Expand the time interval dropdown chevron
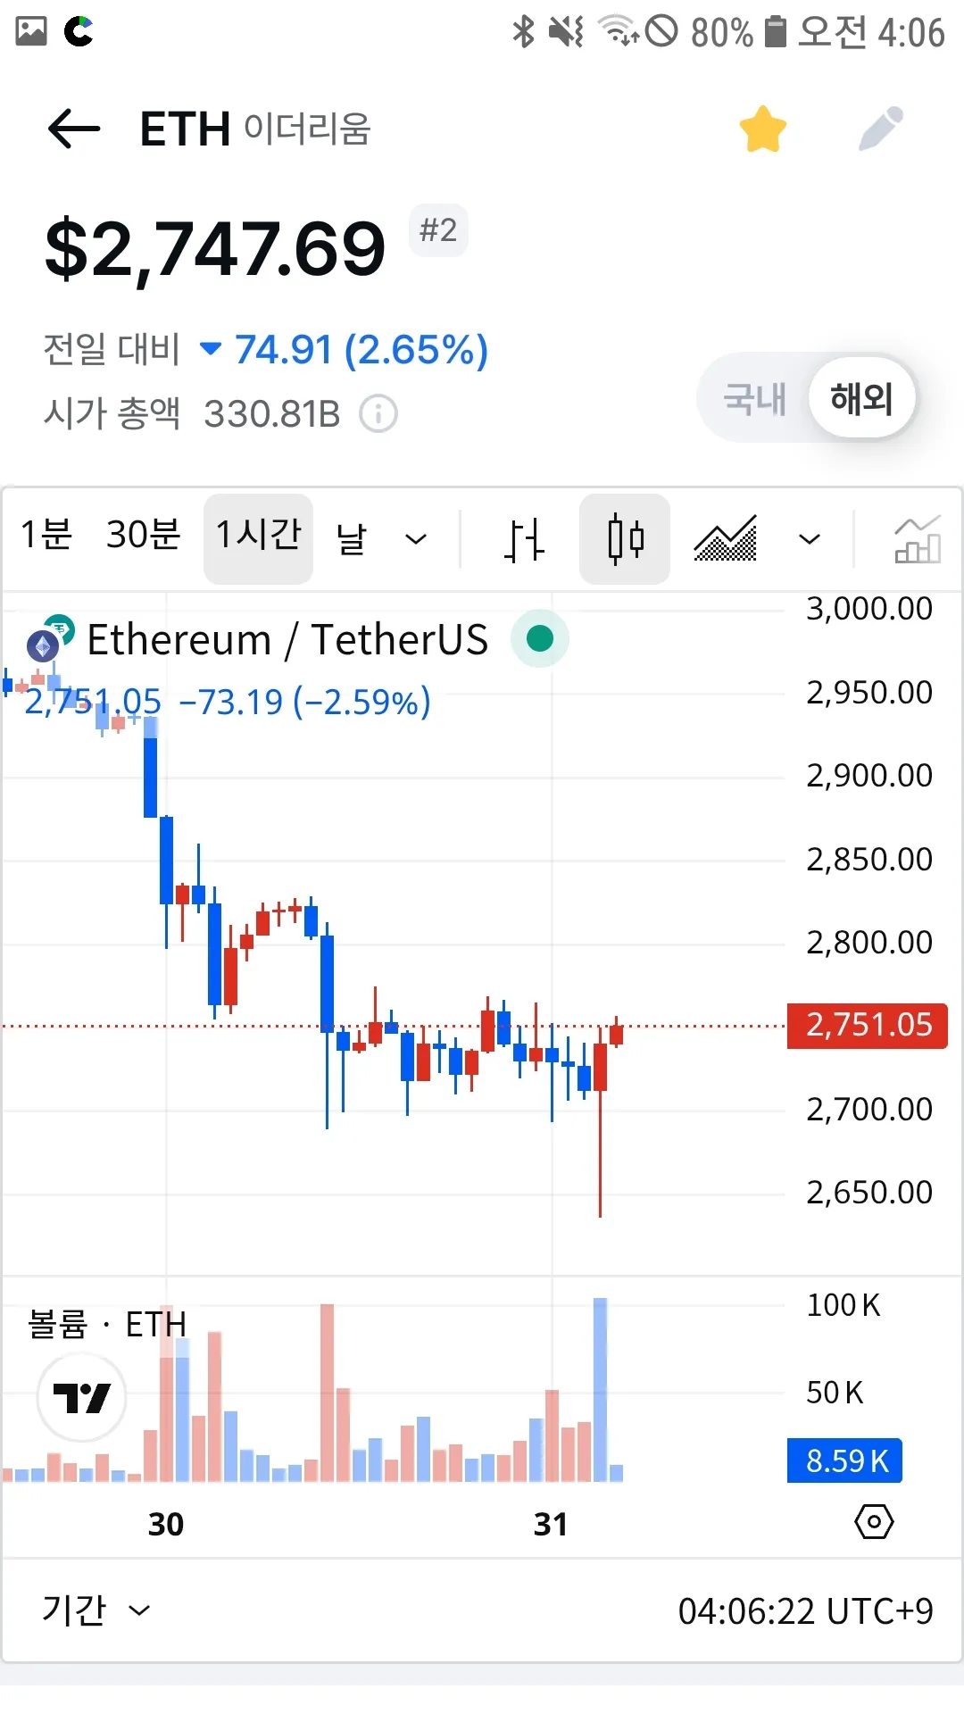Image resolution: width=964 pixels, height=1714 pixels. coord(416,539)
